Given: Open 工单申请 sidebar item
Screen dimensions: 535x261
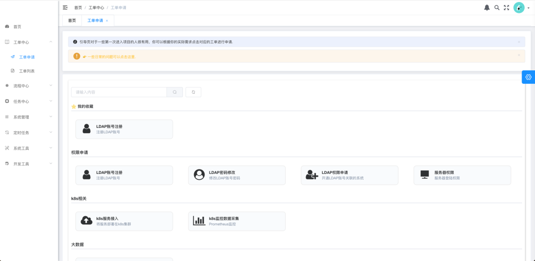Looking at the screenshot, I should 29,57.
